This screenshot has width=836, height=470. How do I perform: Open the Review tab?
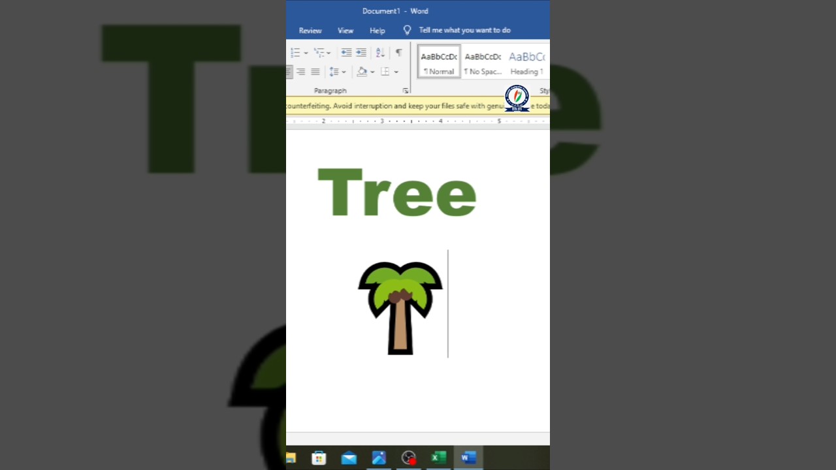(x=310, y=31)
